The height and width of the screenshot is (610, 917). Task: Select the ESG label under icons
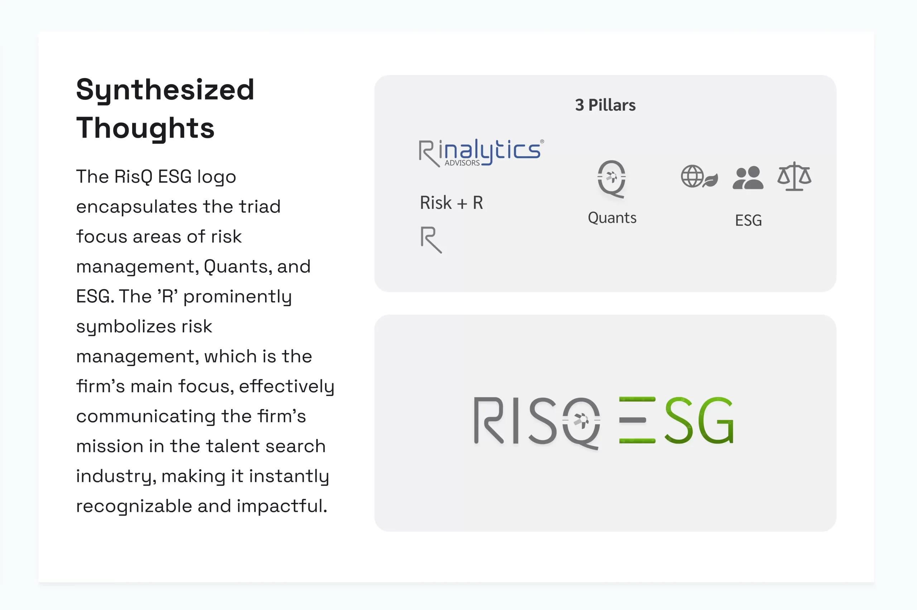pyautogui.click(x=748, y=220)
